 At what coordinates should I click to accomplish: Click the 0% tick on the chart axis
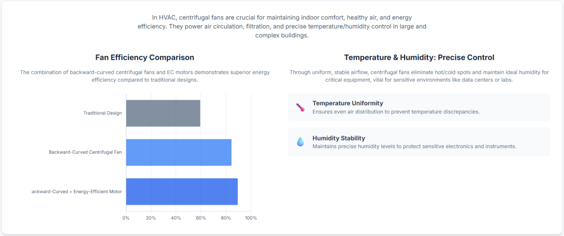pos(126,218)
